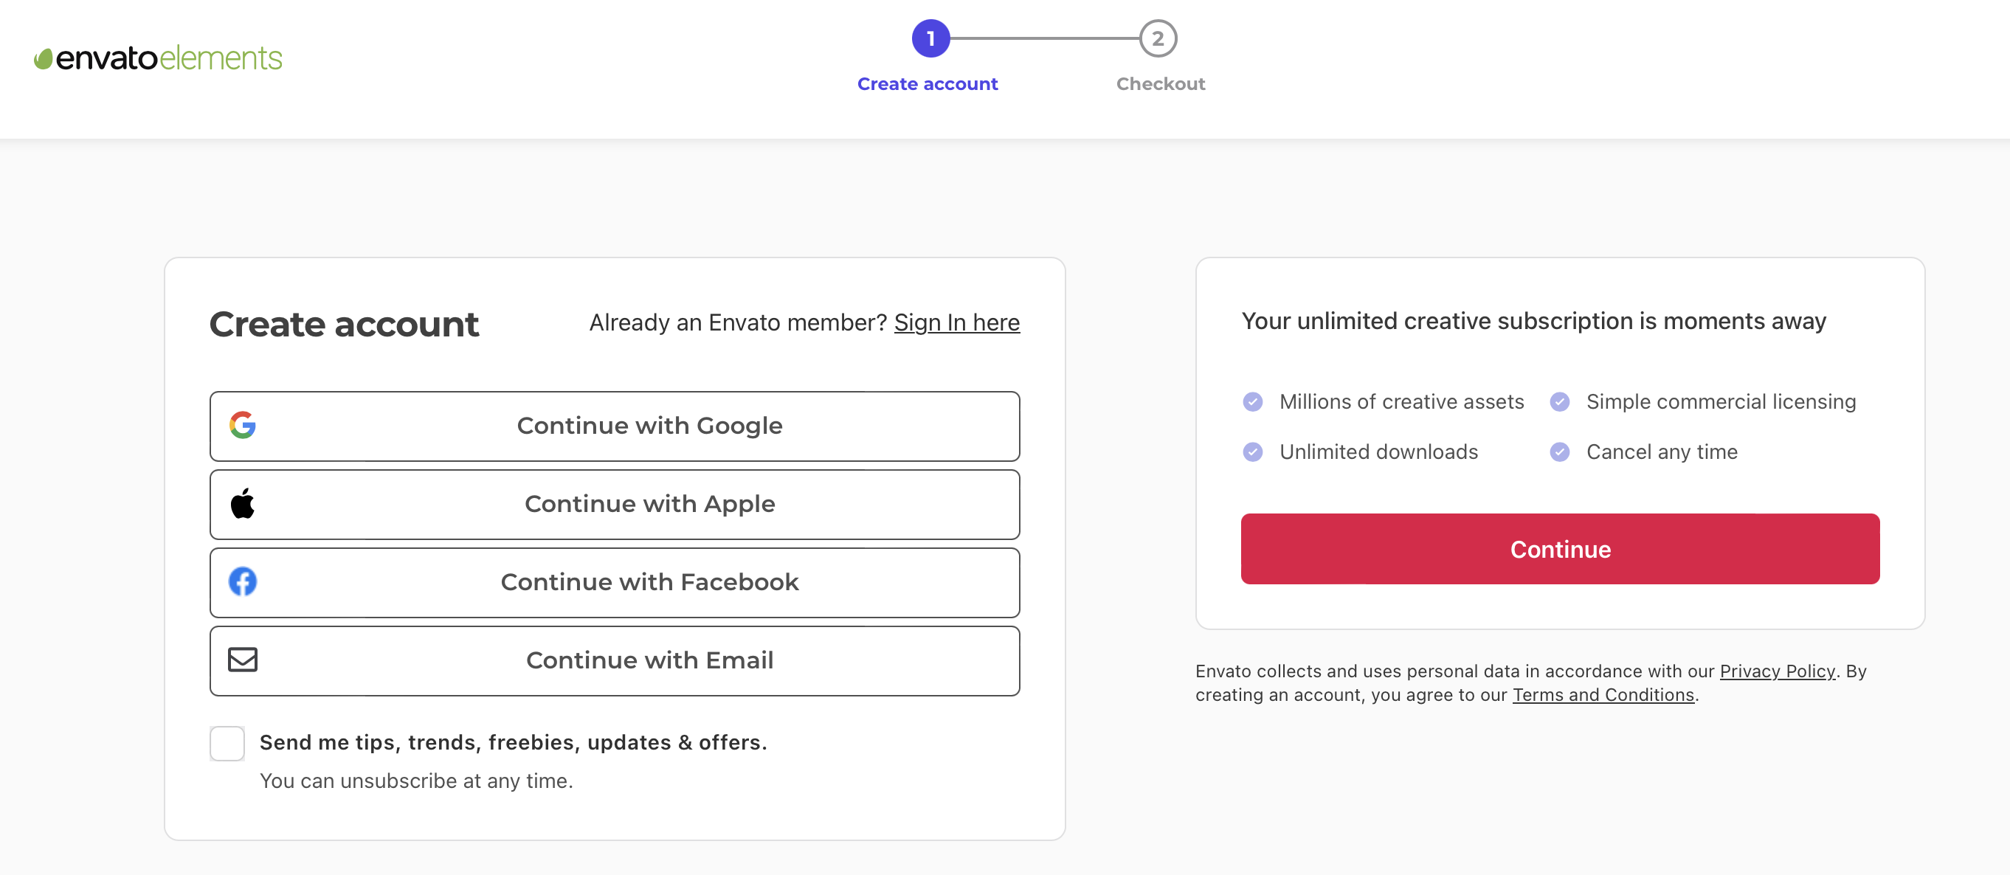Open the Checkout step
The height and width of the screenshot is (875, 2010).
[1159, 83]
